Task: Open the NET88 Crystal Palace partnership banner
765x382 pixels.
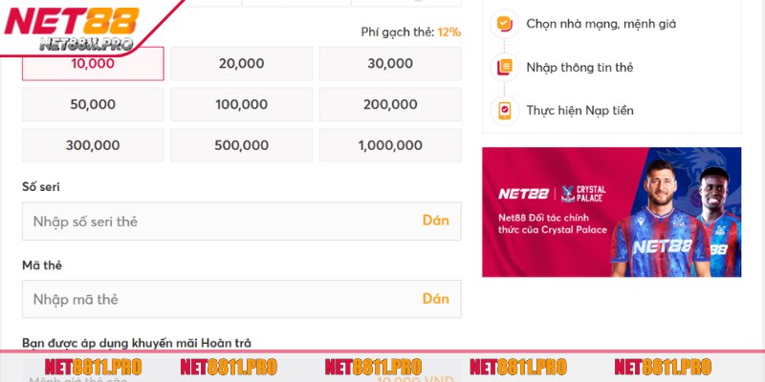Action: pyautogui.click(x=611, y=212)
